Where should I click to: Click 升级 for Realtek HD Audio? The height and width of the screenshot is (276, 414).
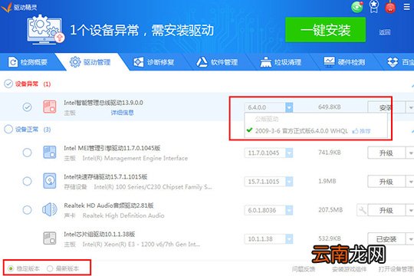click(386, 211)
